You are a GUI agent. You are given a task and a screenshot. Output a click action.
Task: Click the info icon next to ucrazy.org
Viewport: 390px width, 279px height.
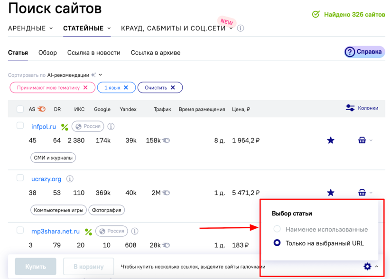(x=70, y=179)
